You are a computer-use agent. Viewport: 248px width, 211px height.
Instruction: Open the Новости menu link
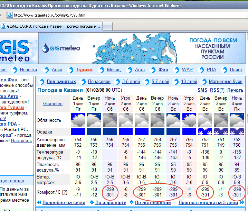[28, 70]
